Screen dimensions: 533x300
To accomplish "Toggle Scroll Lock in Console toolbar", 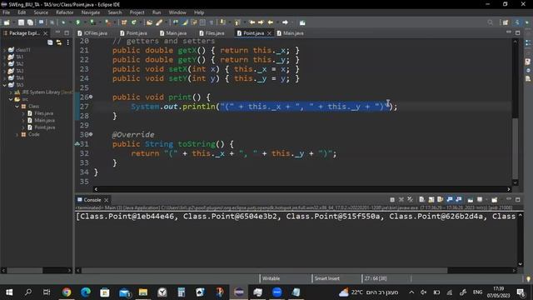I will 431,200.
